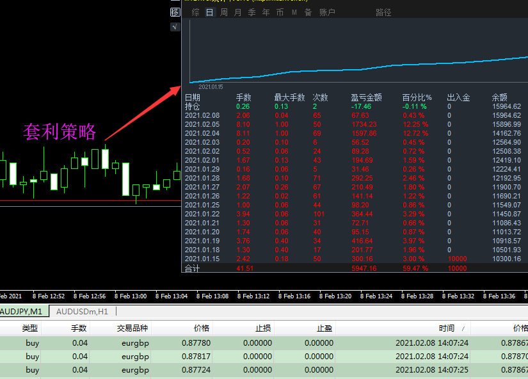Open the 账户 account tab

pos(327,12)
